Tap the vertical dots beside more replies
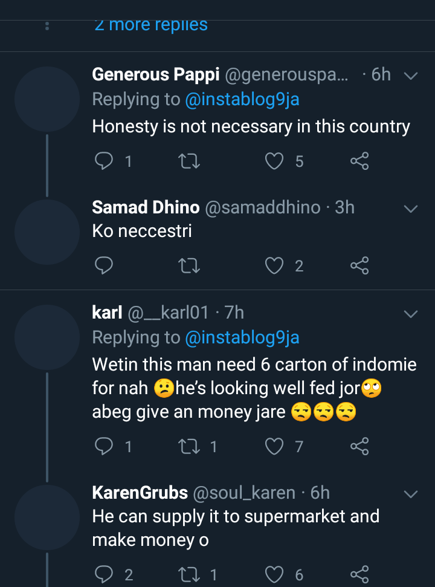435x587 pixels. 47,25
